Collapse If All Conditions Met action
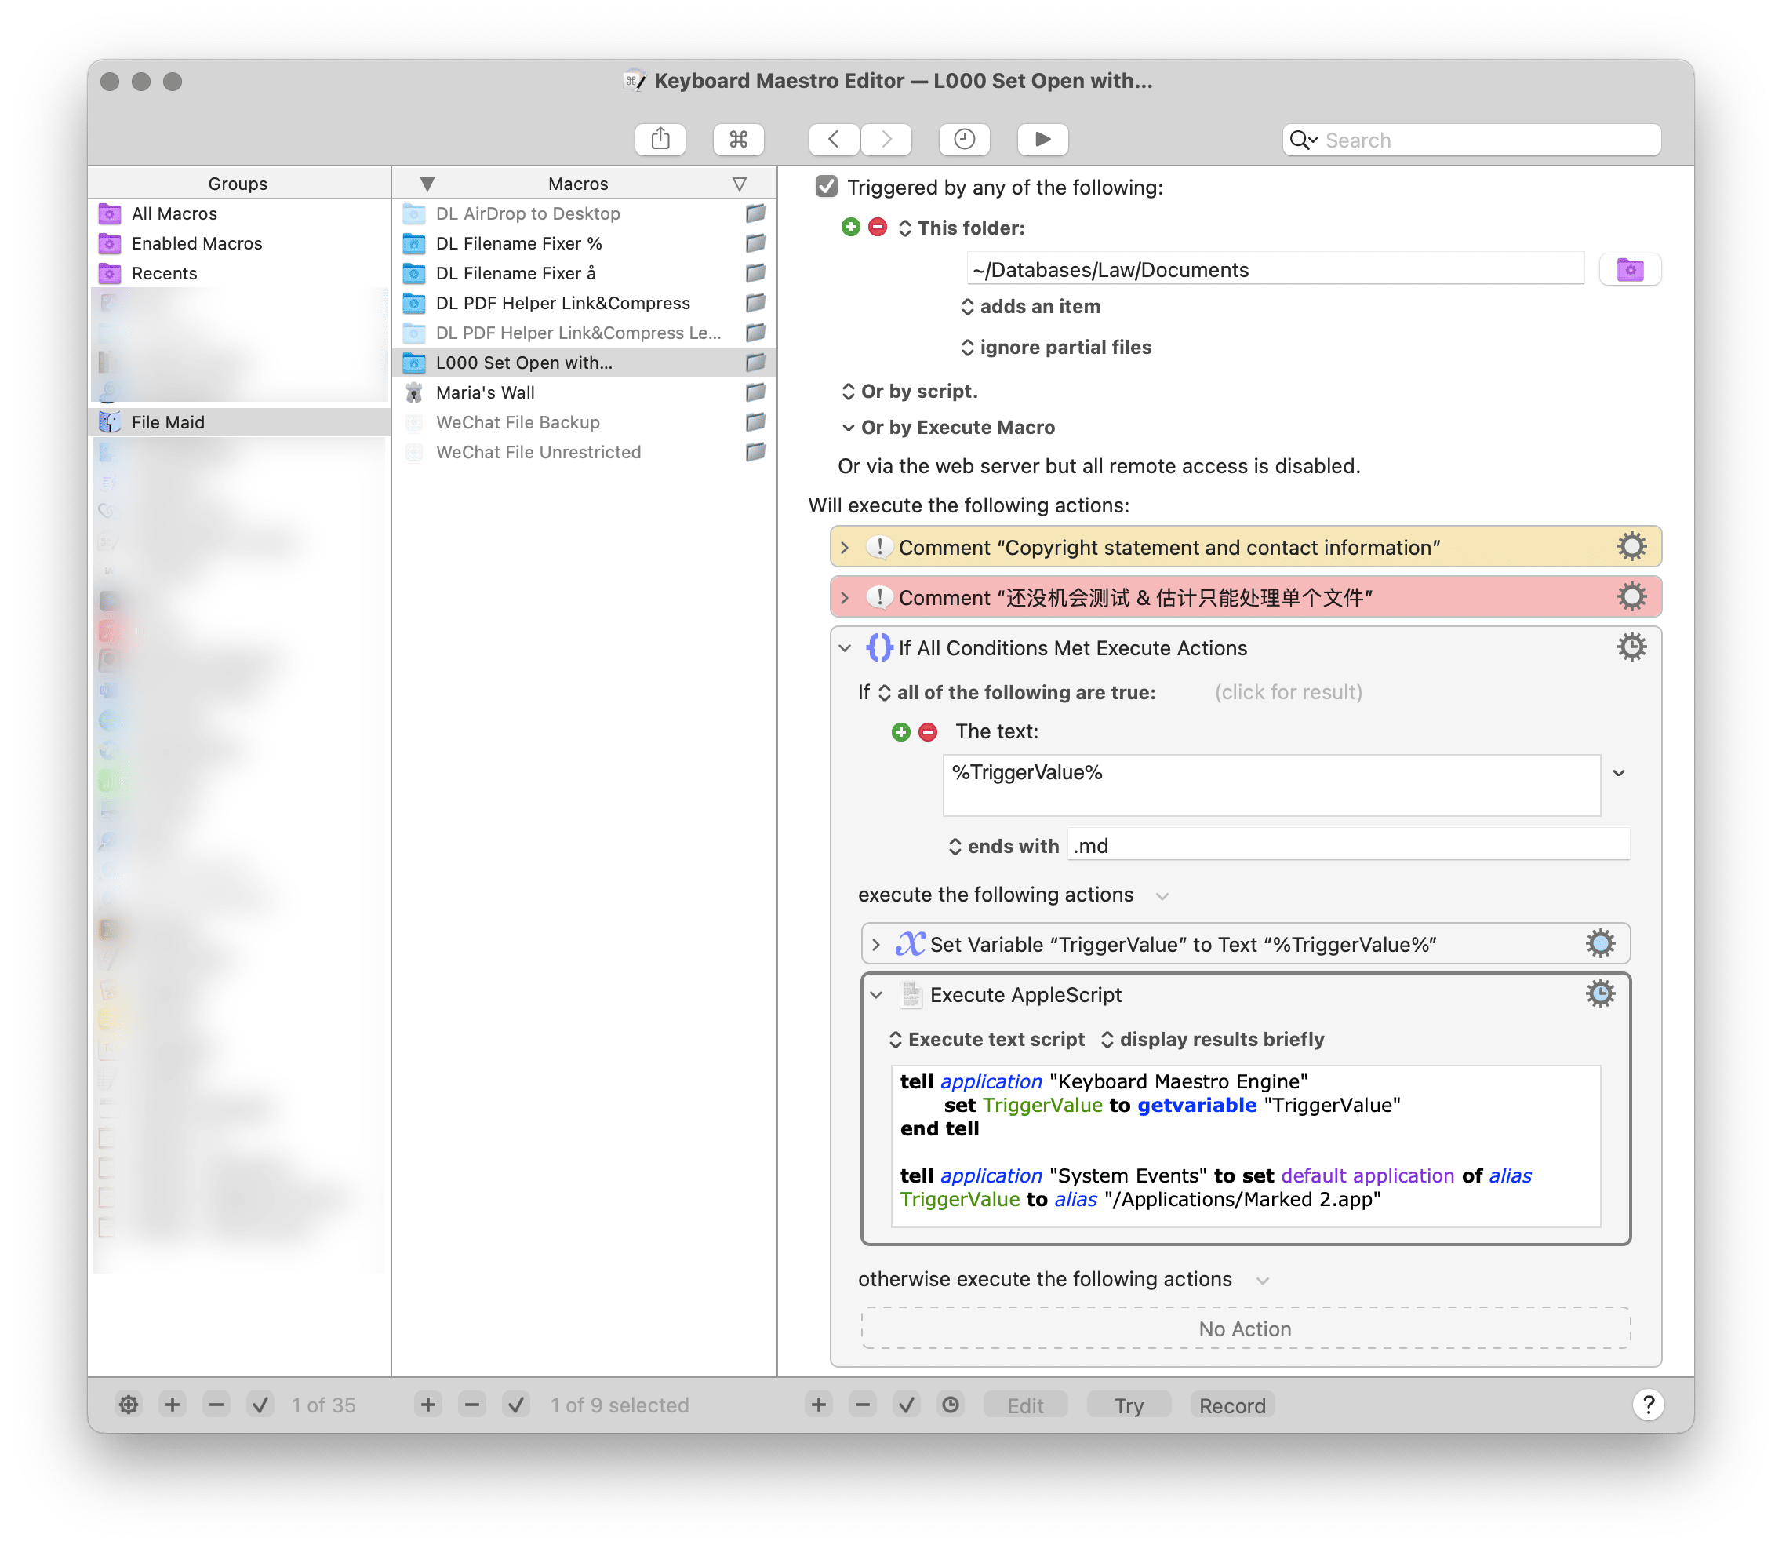Screen dimensions: 1782x1549 [845, 647]
